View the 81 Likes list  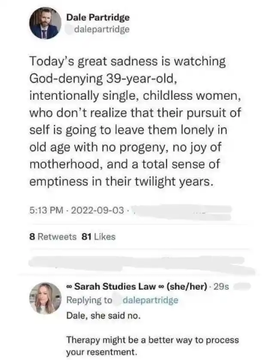click(98, 237)
